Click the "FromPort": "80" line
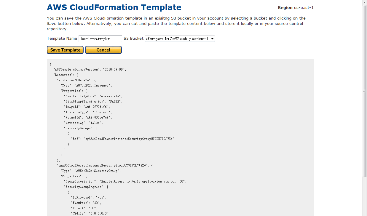 click(86, 203)
